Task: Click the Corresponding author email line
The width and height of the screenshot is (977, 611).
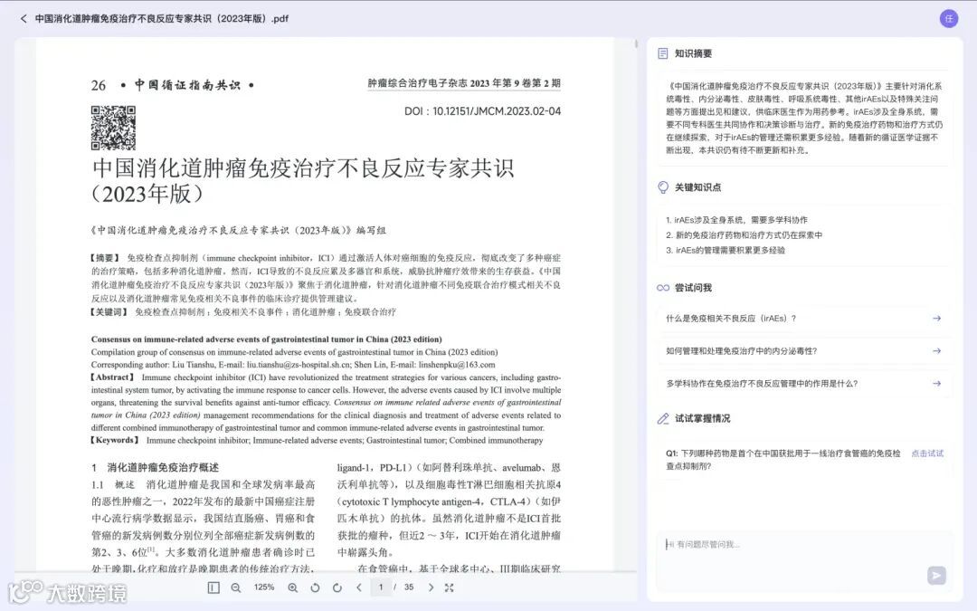Action: coord(293,365)
